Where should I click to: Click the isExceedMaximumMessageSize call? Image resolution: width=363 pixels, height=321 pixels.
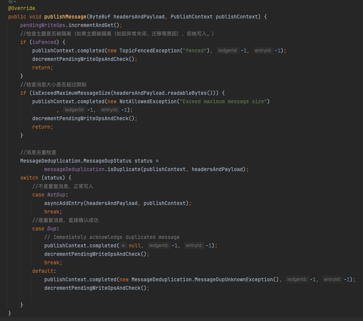tap(71, 93)
